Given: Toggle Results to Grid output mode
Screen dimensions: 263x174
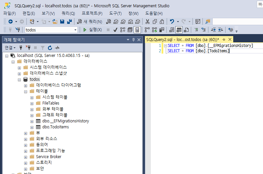Looking at the screenshot, I should click(x=179, y=30).
